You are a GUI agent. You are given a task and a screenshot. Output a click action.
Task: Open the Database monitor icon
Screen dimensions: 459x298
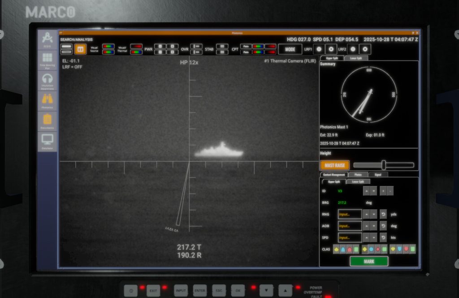[47, 141]
